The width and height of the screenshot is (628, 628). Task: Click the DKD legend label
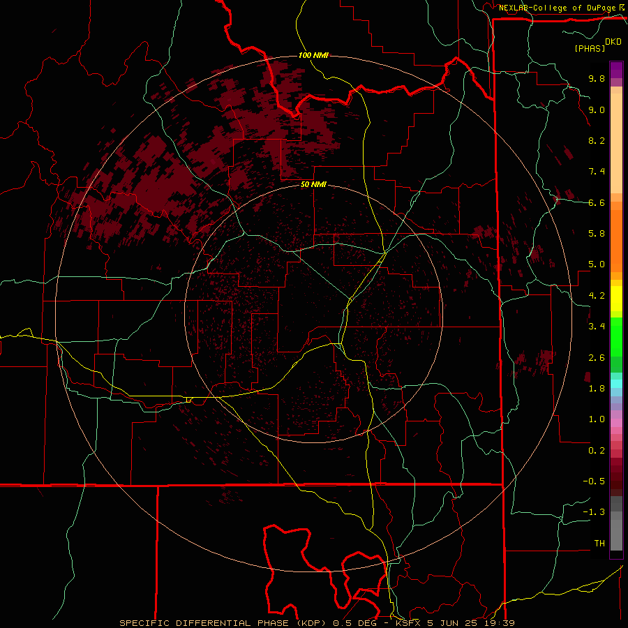pyautogui.click(x=613, y=41)
